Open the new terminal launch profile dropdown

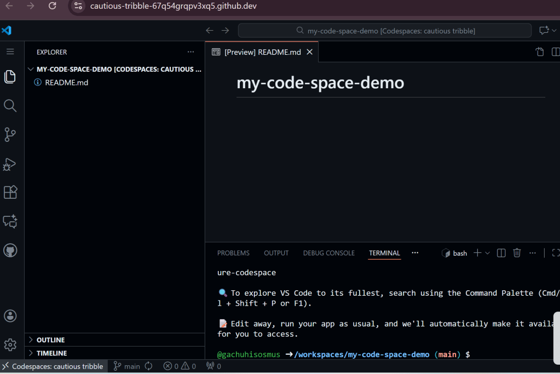point(487,253)
